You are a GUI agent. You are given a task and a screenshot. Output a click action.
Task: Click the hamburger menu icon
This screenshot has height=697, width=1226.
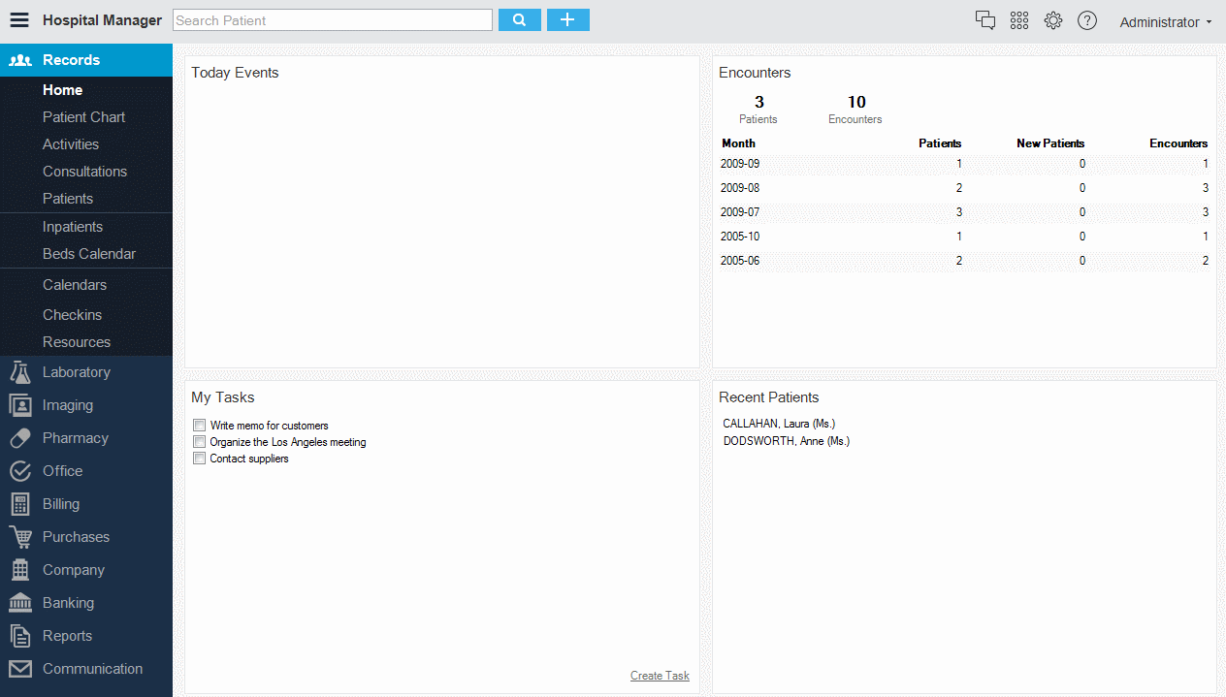click(x=19, y=20)
